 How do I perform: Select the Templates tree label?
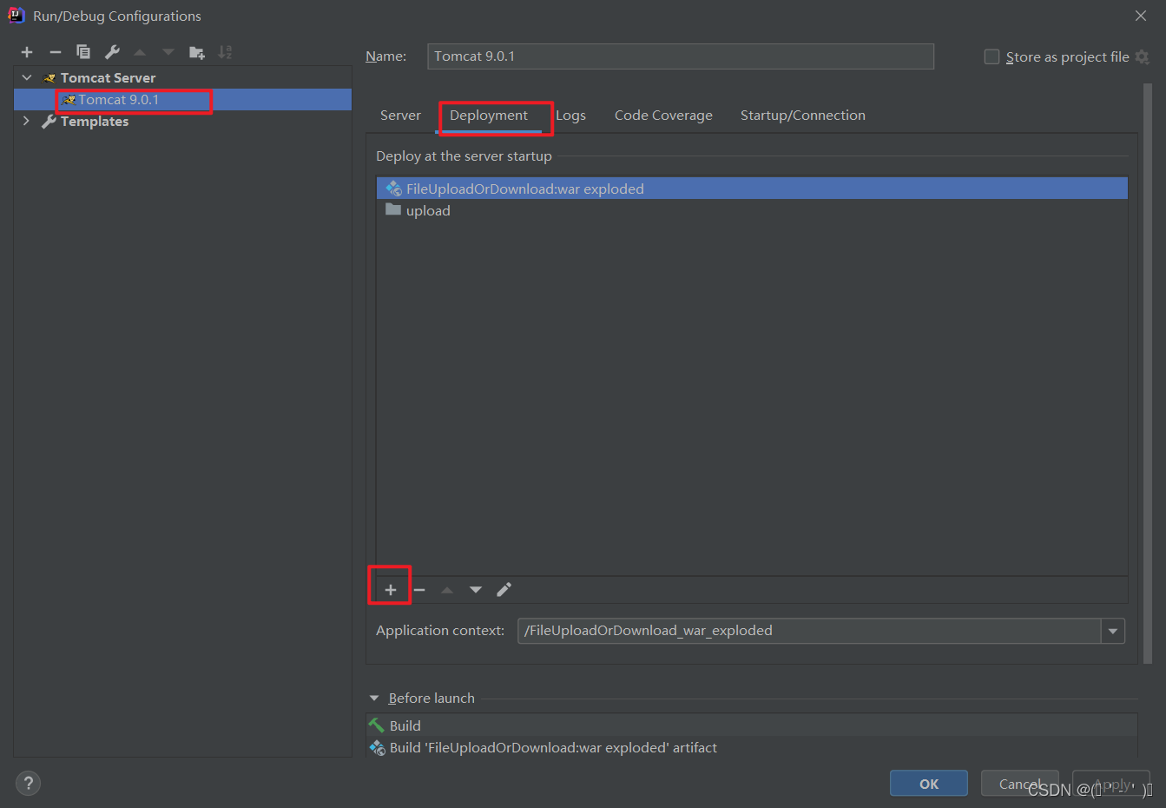(95, 122)
